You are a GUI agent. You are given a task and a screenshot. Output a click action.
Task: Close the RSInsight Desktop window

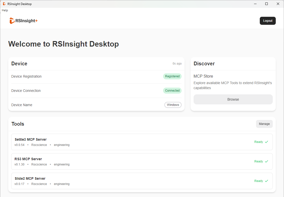(x=278, y=4)
